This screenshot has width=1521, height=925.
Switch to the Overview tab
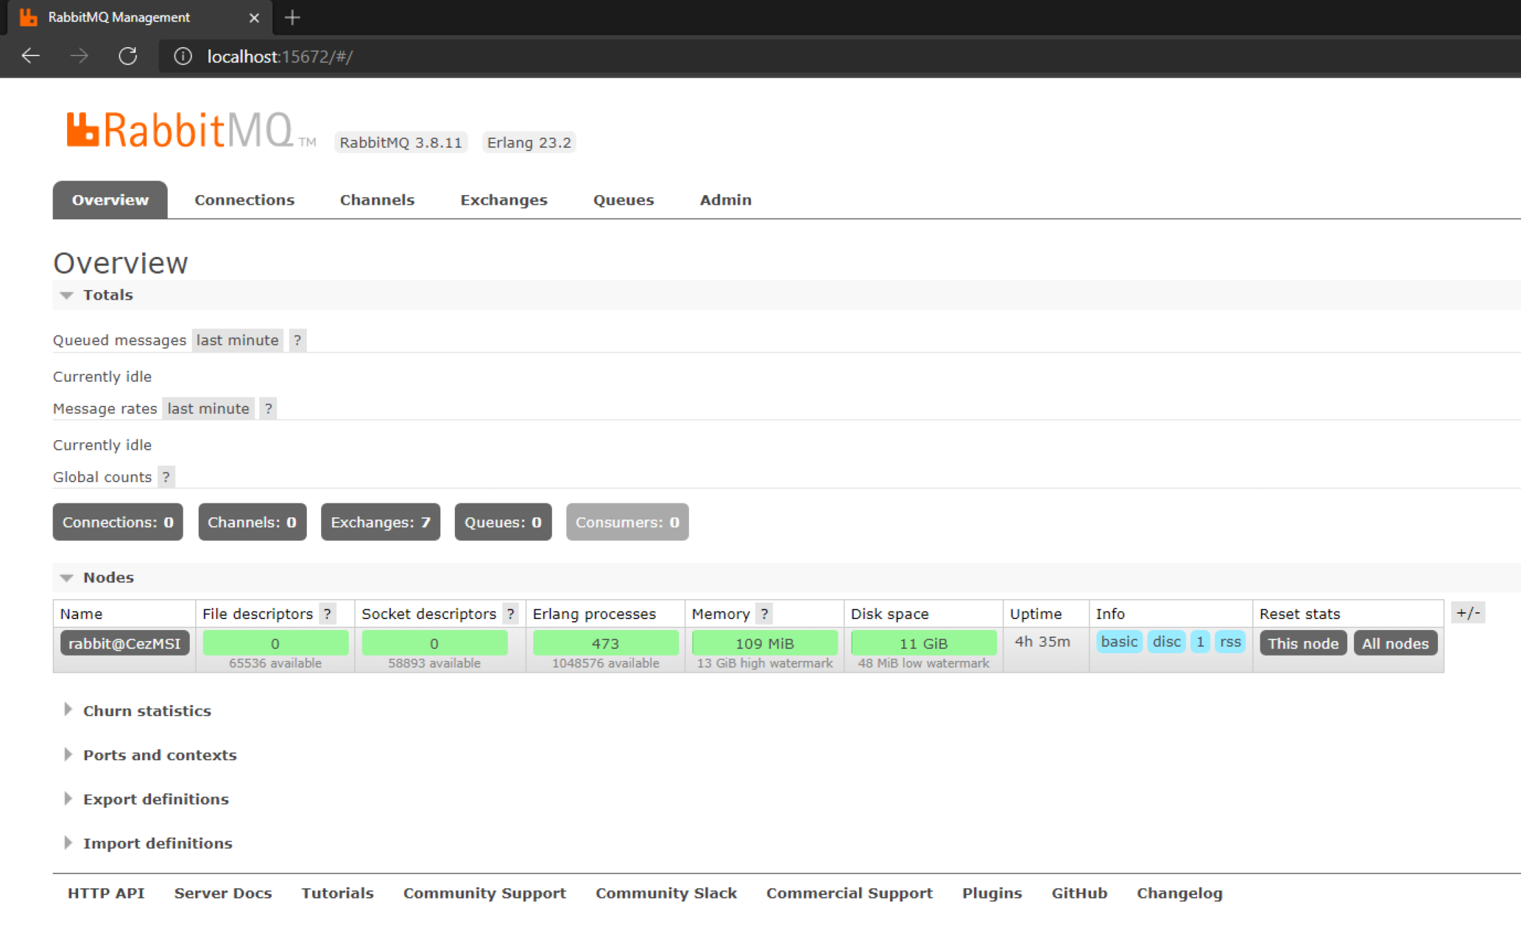(110, 200)
